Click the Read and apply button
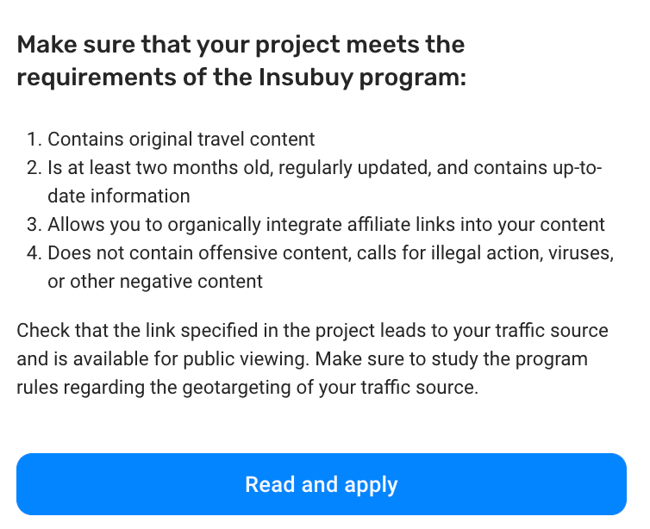 click(322, 484)
